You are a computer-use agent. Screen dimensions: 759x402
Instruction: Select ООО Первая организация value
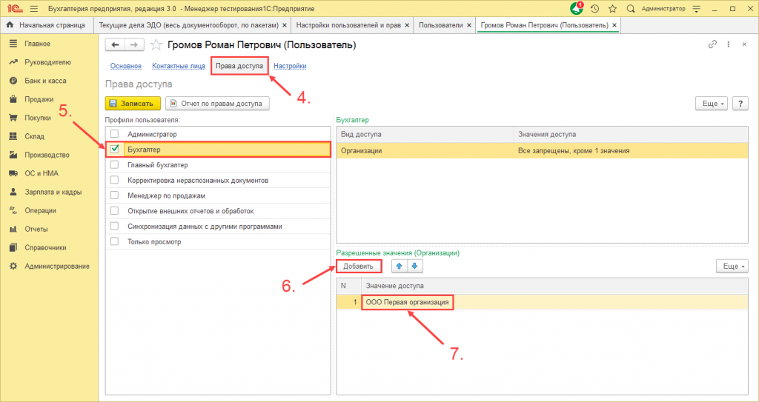(x=407, y=302)
